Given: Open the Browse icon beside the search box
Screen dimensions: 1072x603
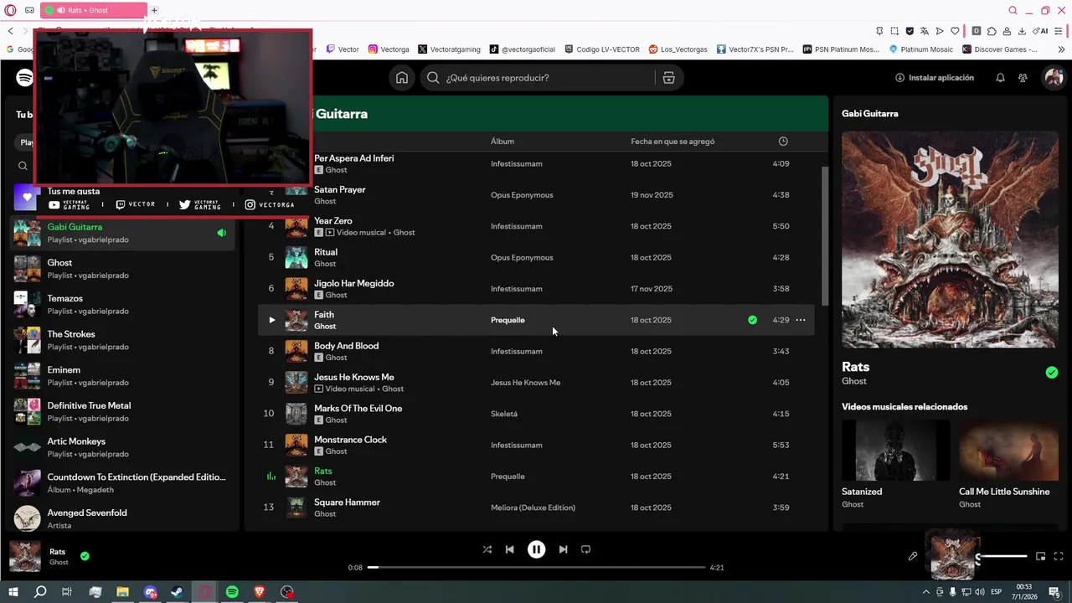Looking at the screenshot, I should pyautogui.click(x=668, y=78).
